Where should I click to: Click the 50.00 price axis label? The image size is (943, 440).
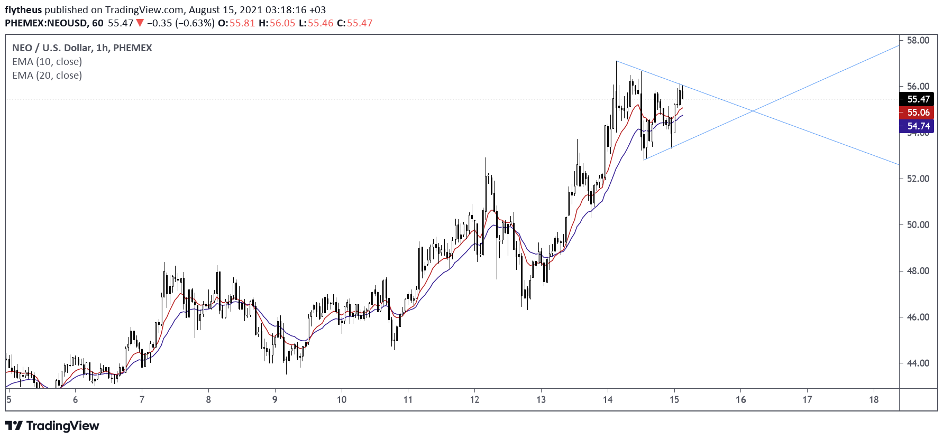pyautogui.click(x=918, y=224)
